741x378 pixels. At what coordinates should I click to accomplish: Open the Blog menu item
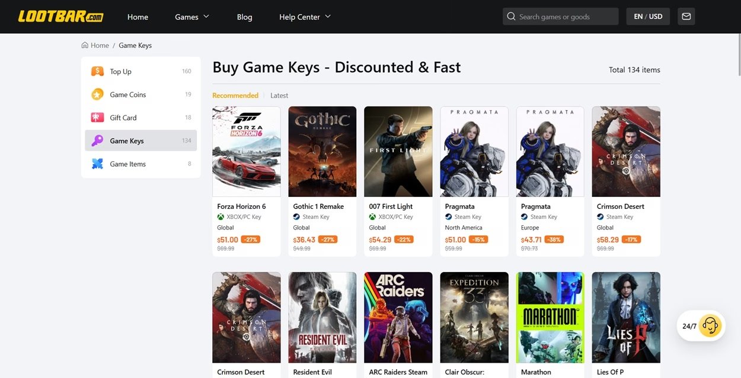(244, 17)
